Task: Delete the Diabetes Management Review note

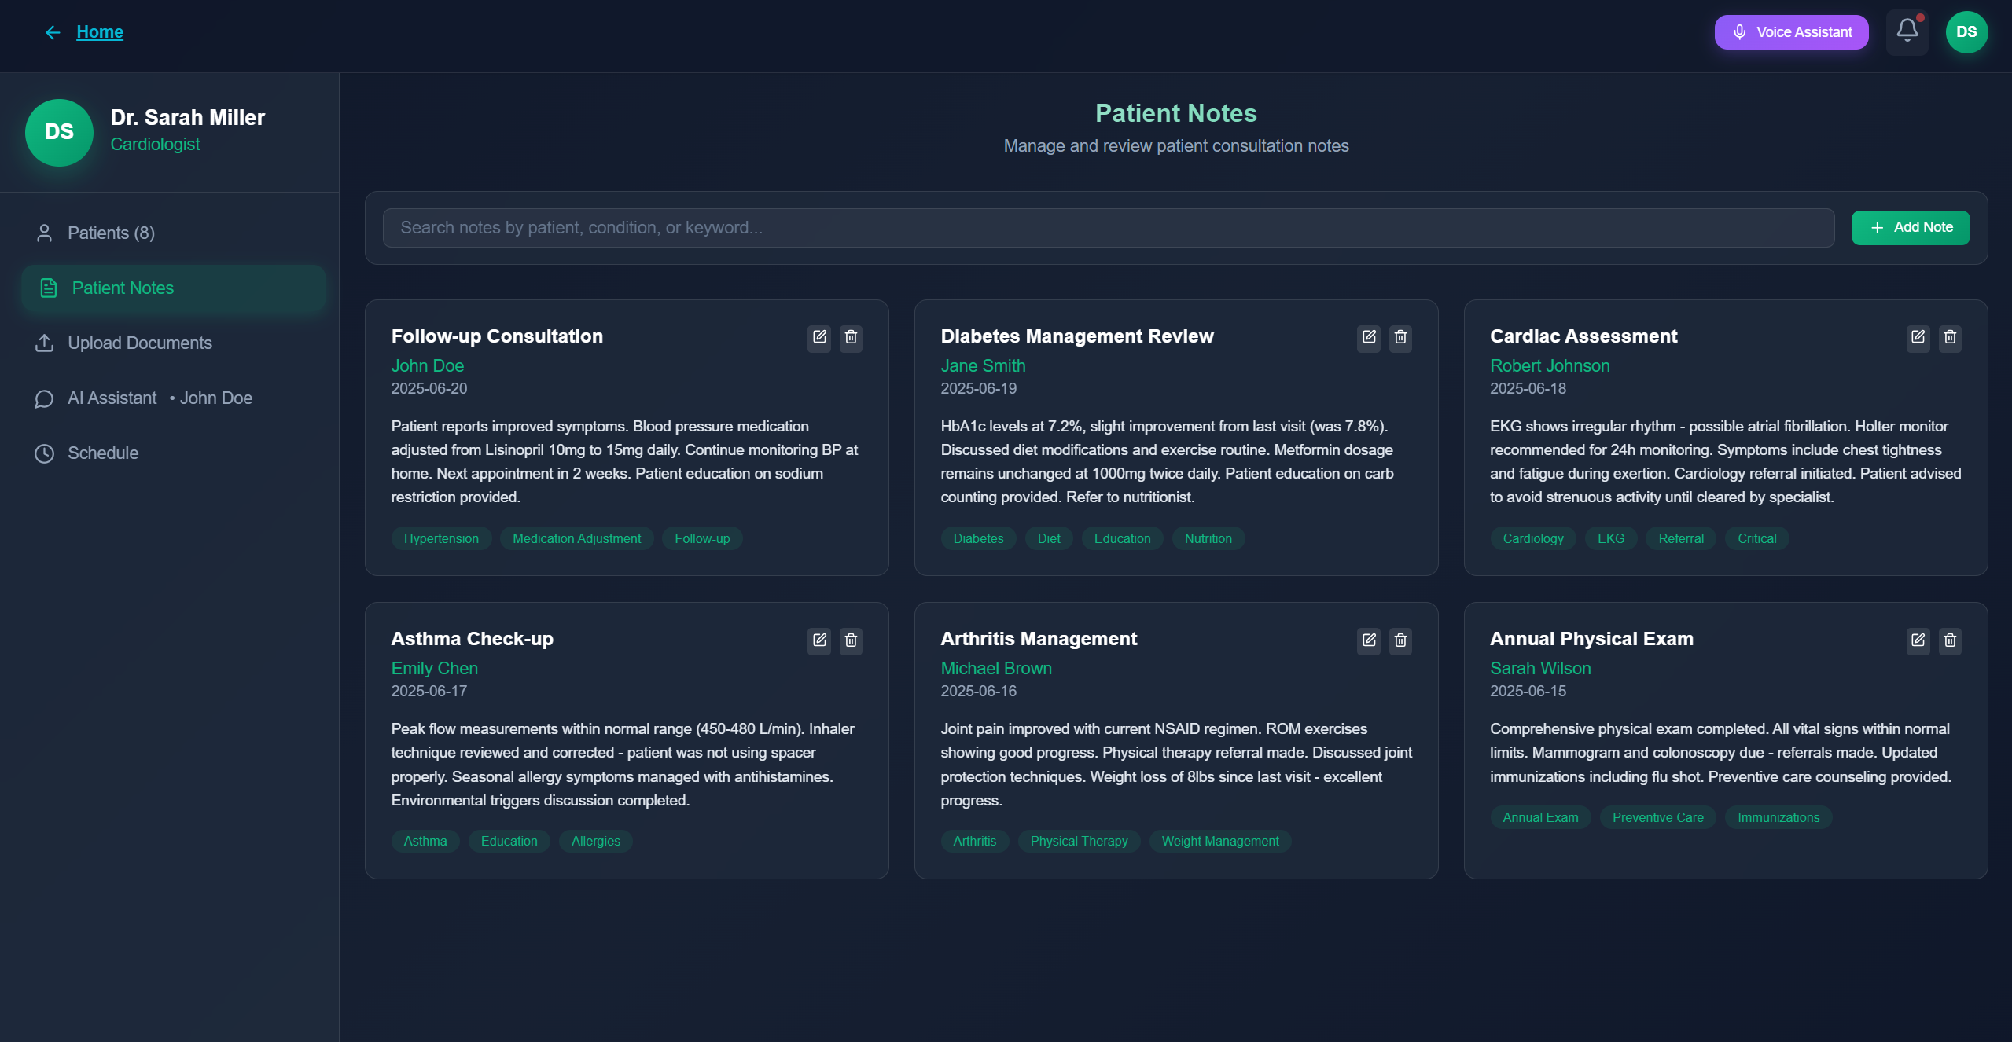Action: pos(1400,337)
